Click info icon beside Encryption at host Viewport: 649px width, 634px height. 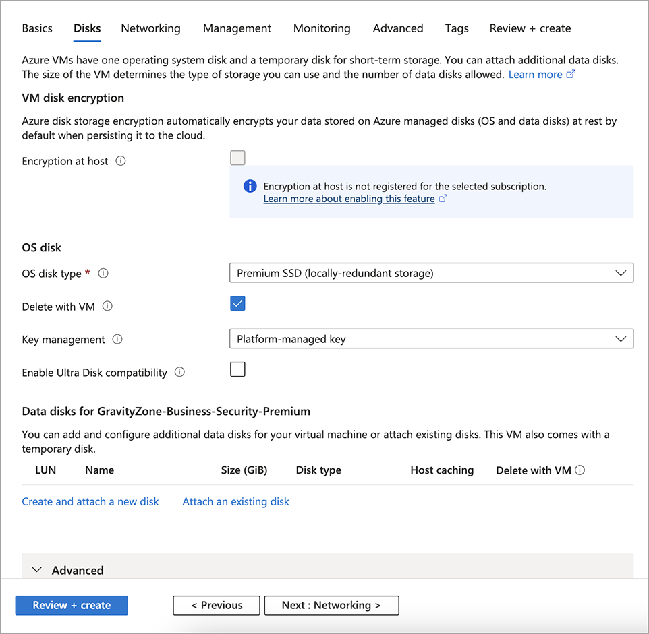[121, 161]
